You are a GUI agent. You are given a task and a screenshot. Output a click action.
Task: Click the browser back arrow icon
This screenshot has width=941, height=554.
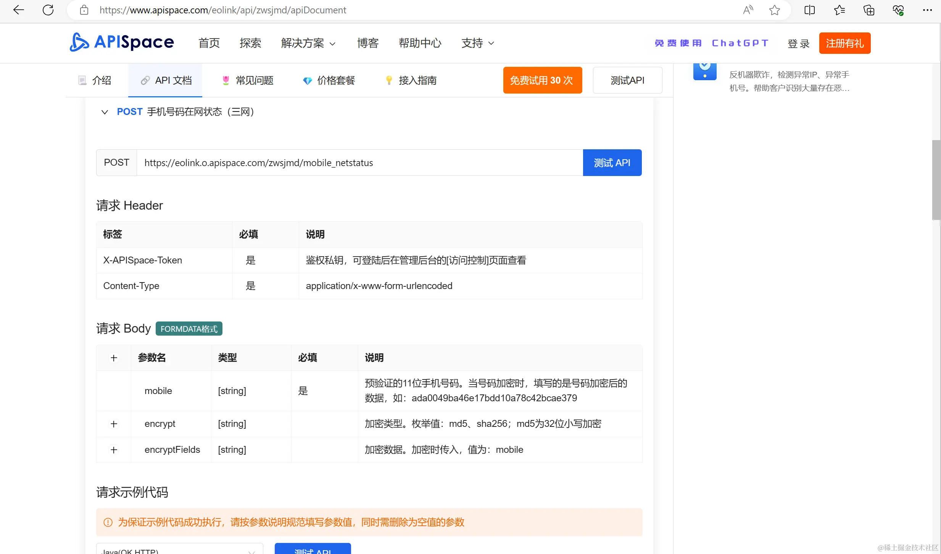(18, 10)
